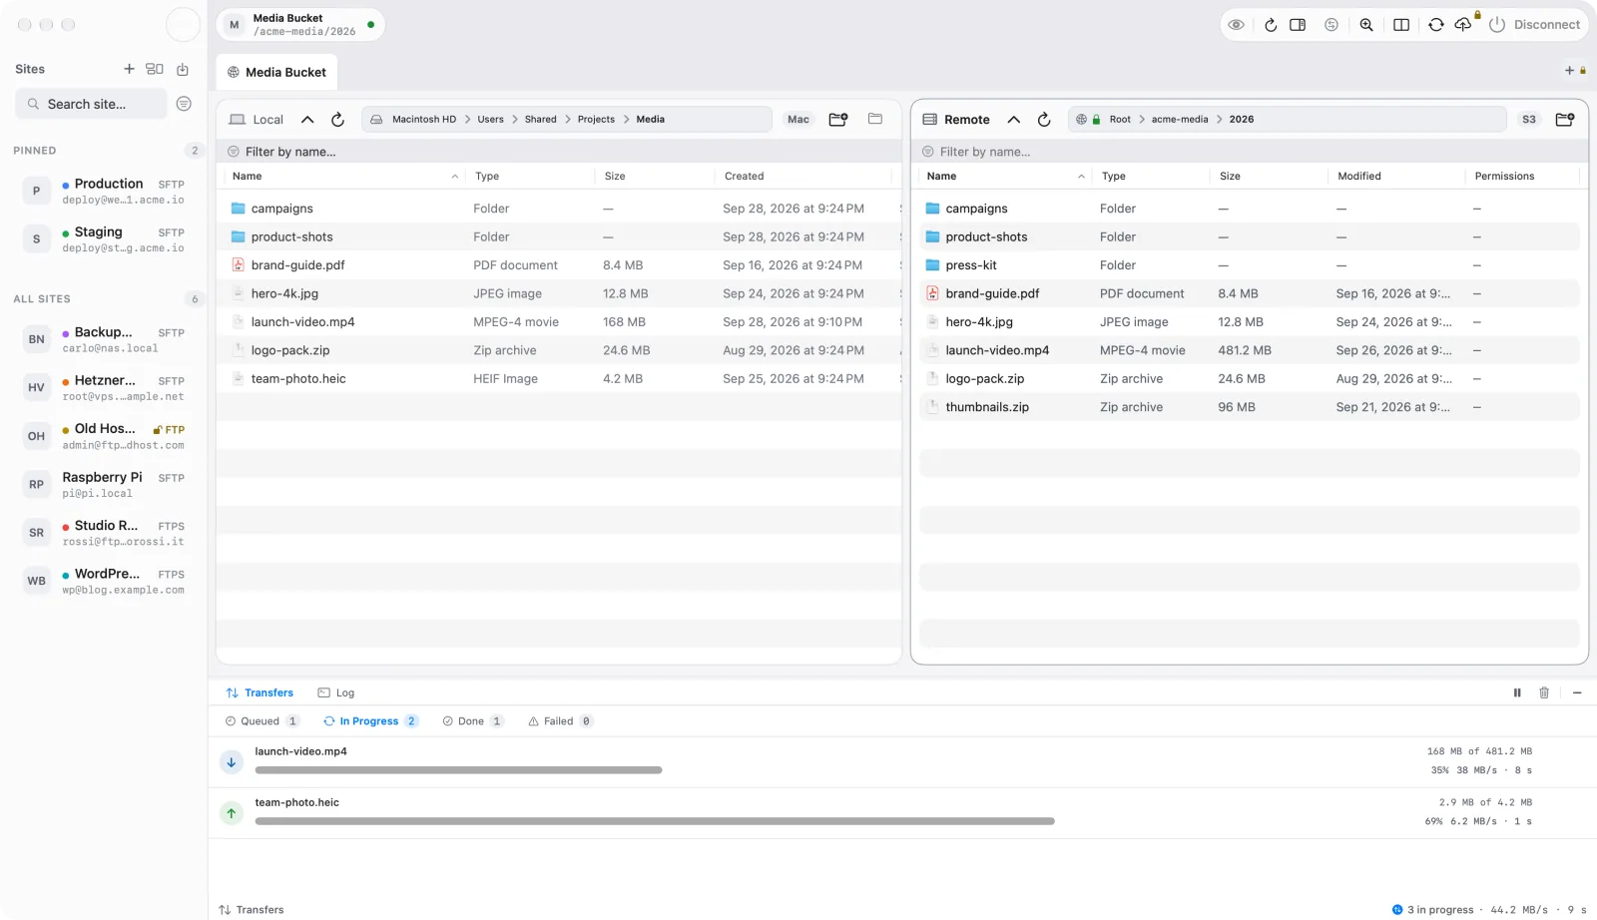The width and height of the screenshot is (1597, 920).
Task: Go up one folder in Remote pane
Action: tap(1014, 120)
